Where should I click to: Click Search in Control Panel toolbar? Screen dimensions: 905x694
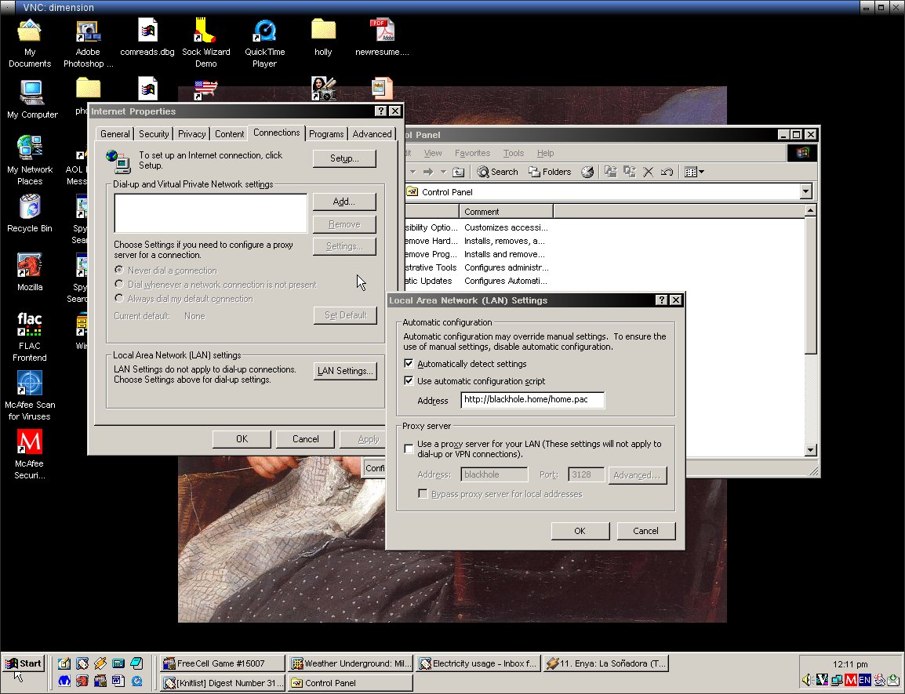[497, 172]
